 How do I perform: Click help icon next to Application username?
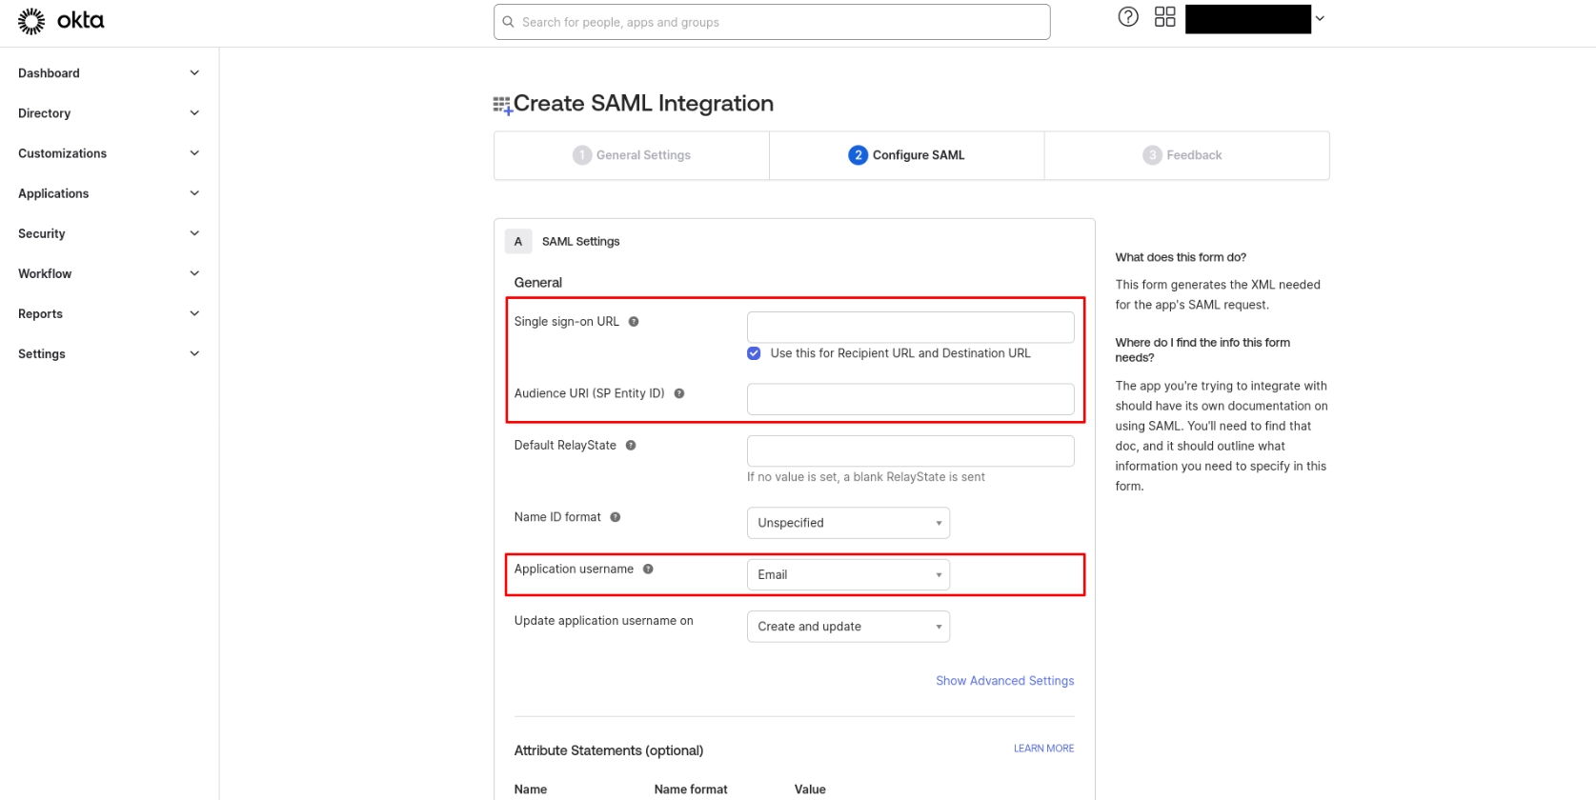click(648, 570)
